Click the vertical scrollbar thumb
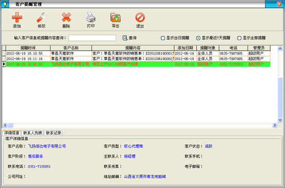Screen dimensions: 285x188 tap(280, 97)
